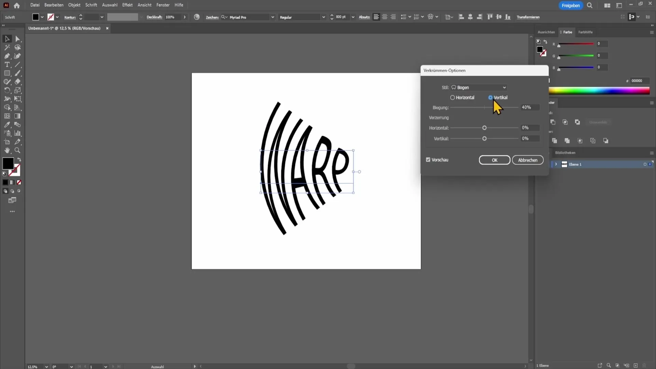Click the Freigeben share button
The image size is (656, 369).
pyautogui.click(x=571, y=5)
